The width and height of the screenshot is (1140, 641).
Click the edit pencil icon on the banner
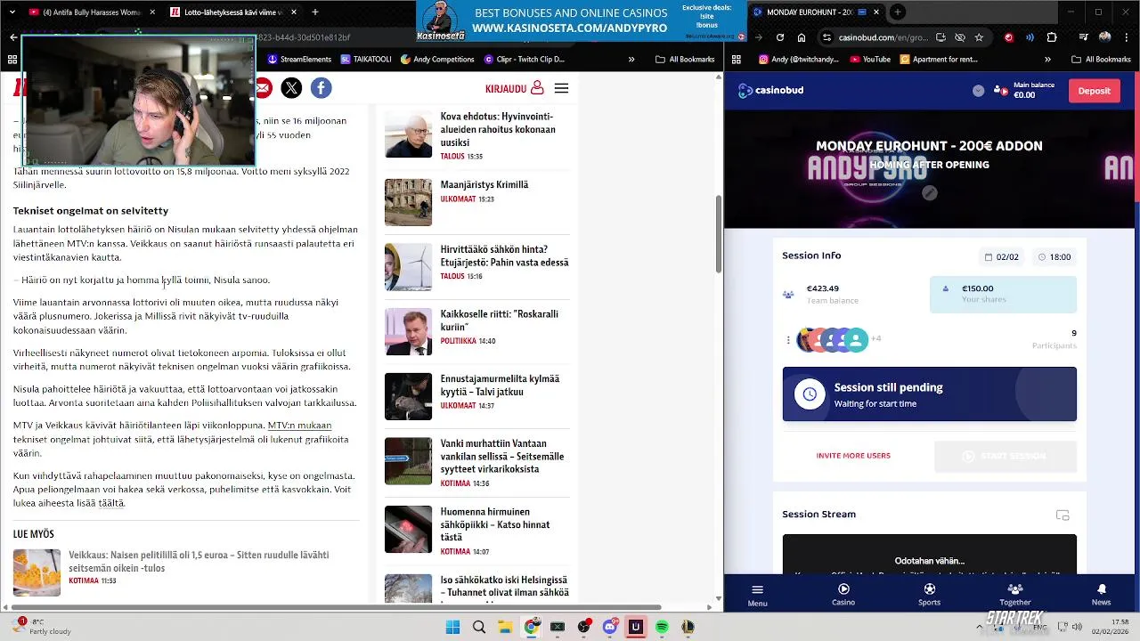(929, 192)
